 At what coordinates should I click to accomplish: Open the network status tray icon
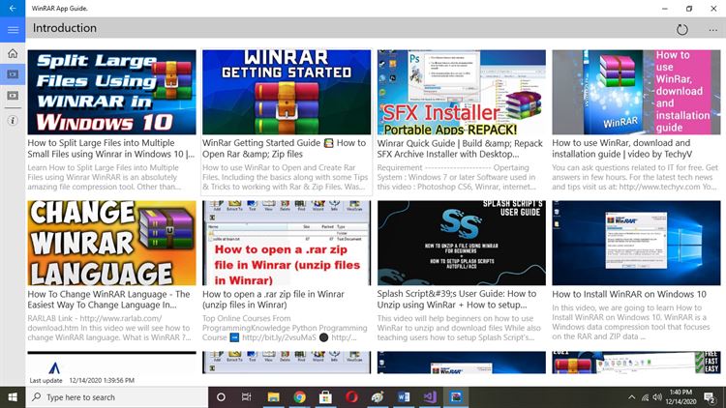coord(645,397)
